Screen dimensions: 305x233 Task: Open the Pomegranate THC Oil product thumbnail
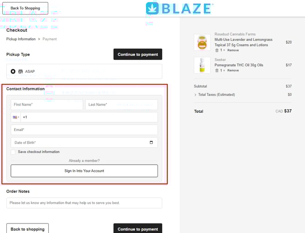(202, 65)
